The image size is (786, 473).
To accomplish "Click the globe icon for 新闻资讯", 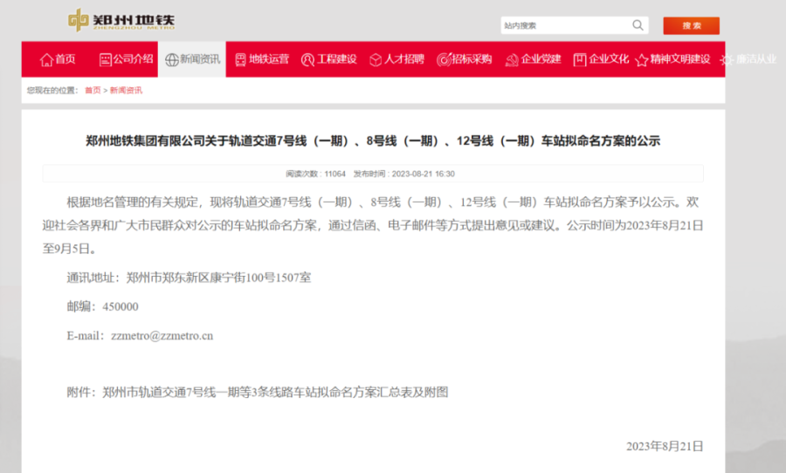I will 171,59.
